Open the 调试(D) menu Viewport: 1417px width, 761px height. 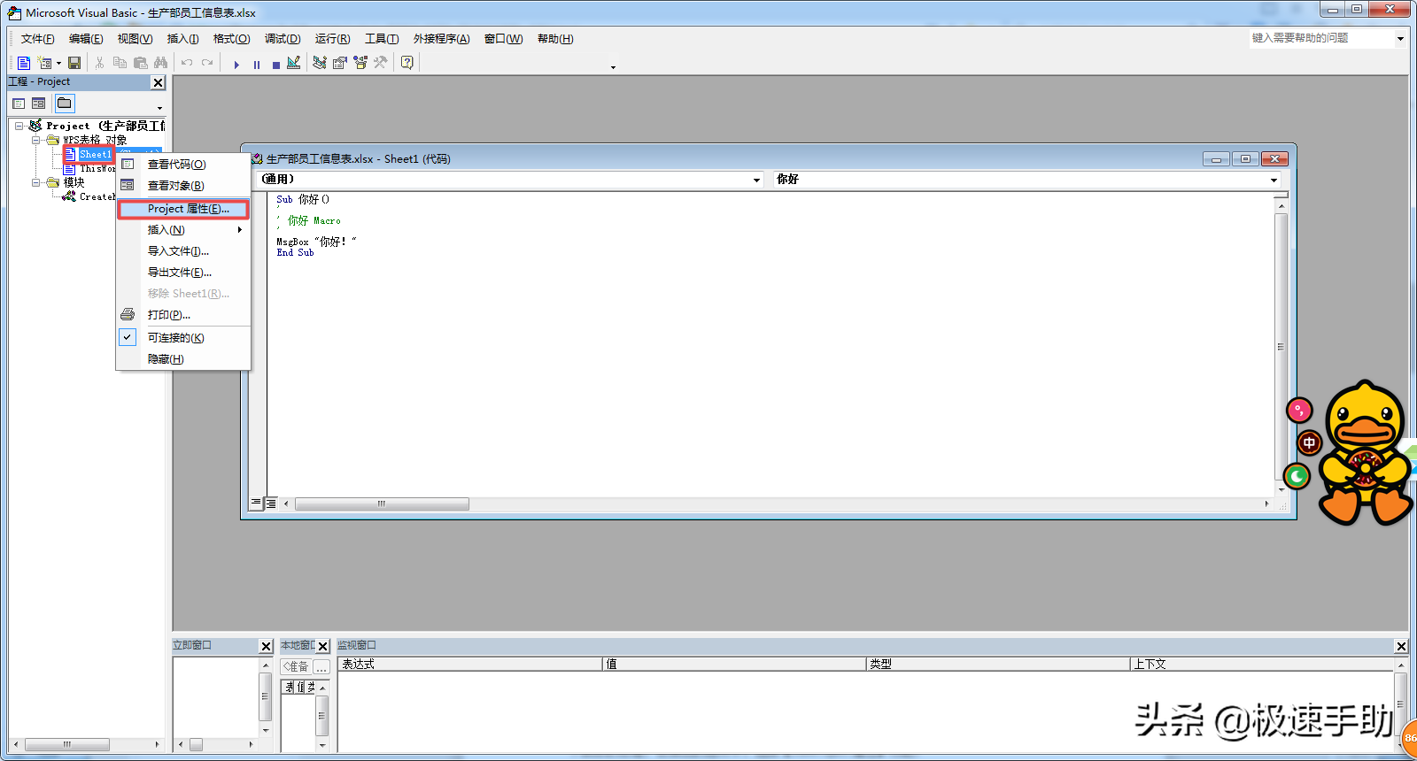pos(283,39)
